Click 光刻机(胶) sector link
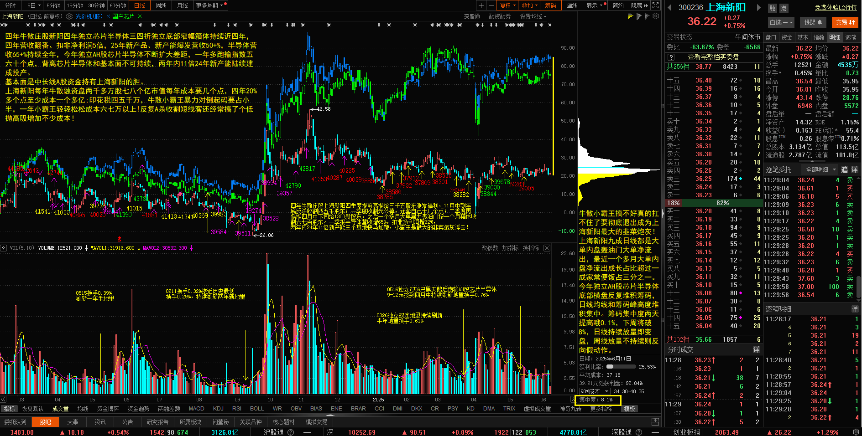This screenshot has height=436, width=862. coord(89,16)
